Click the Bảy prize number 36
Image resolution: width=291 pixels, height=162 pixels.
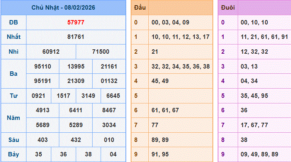(x=63, y=154)
